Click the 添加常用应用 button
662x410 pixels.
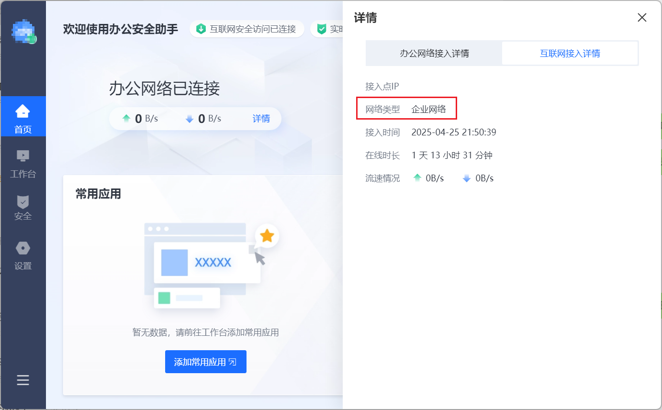click(x=205, y=362)
